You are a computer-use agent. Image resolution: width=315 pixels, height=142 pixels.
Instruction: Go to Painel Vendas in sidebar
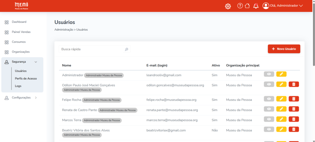click(21, 32)
